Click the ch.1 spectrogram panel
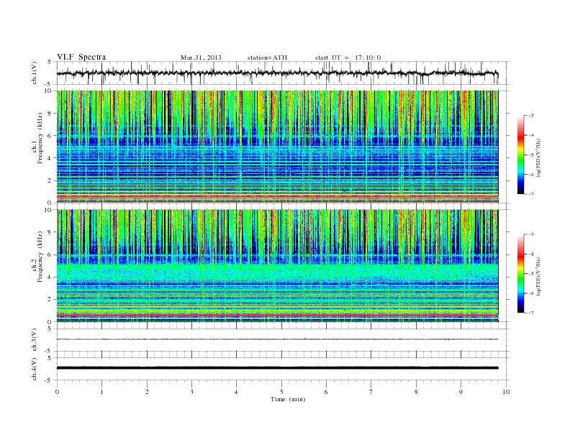This screenshot has width=570, height=440. [278, 147]
